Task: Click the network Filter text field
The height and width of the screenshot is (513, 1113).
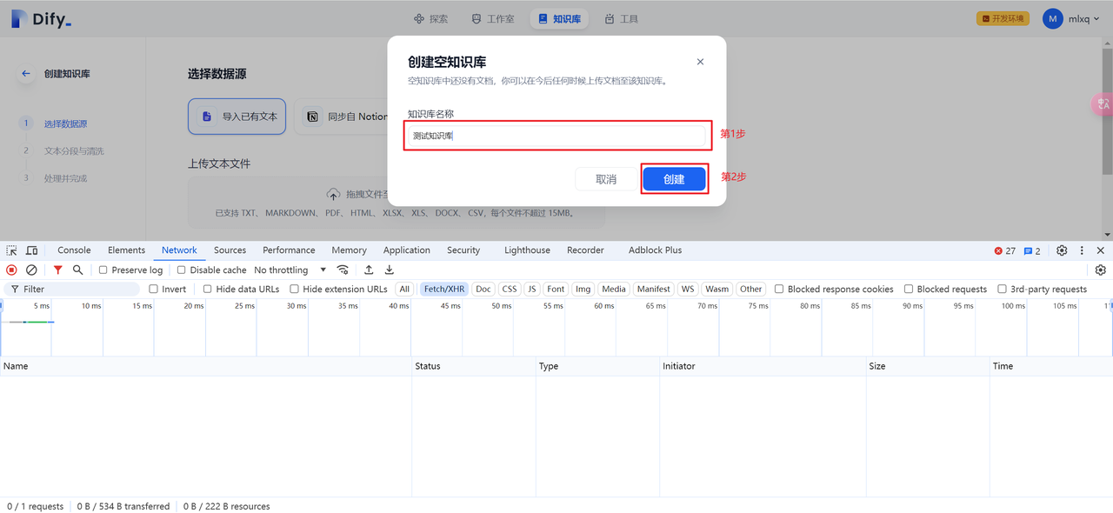Action: coord(71,290)
